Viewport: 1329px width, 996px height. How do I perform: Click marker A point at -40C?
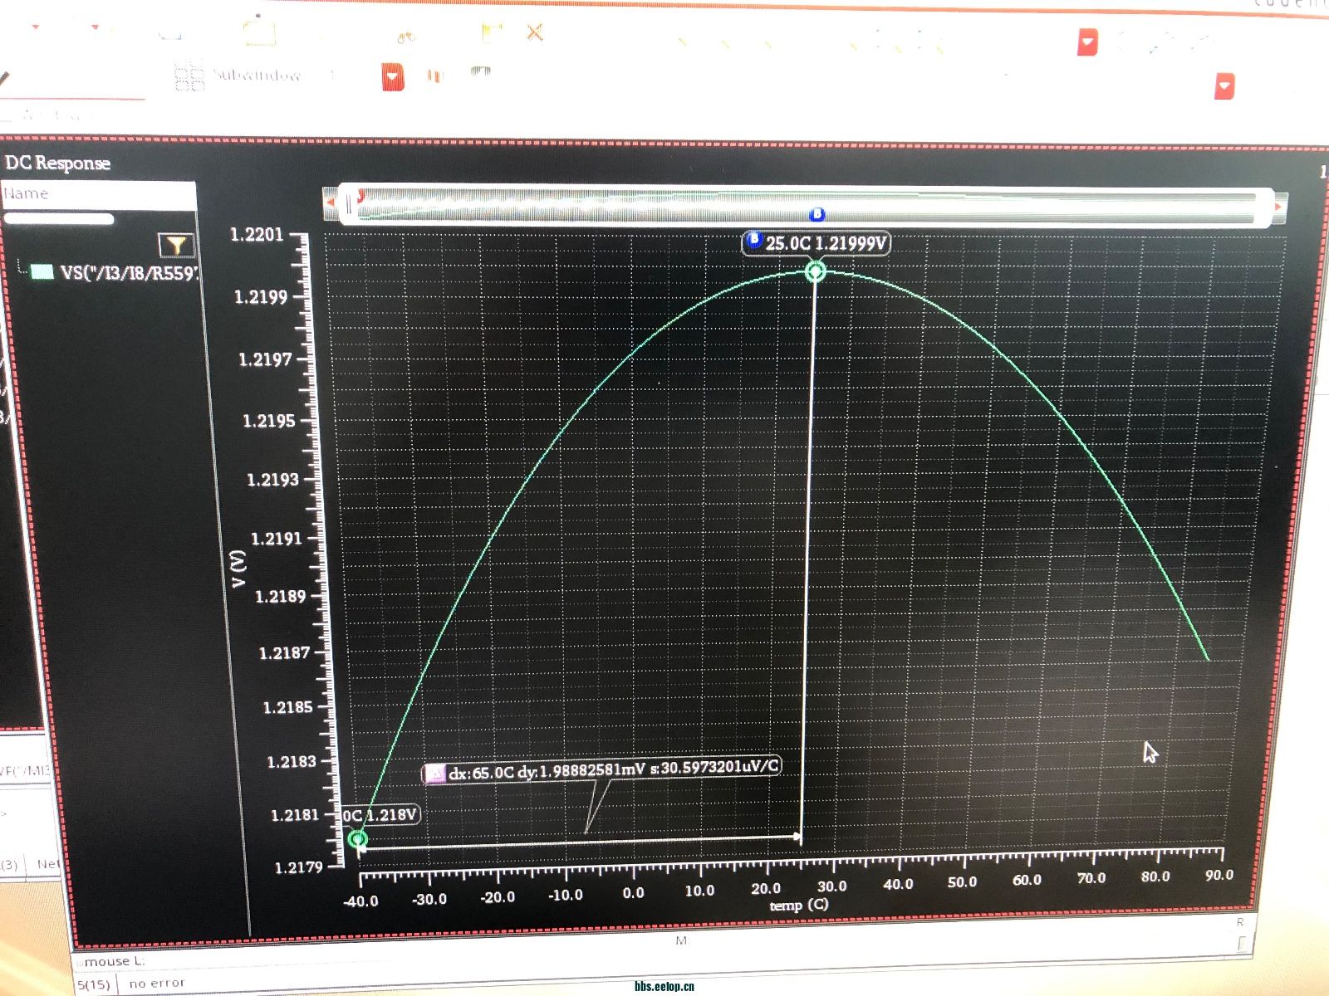(357, 839)
